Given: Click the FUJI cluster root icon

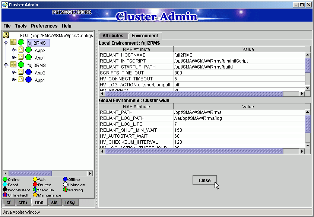Looking at the screenshot, I should 6,35.
